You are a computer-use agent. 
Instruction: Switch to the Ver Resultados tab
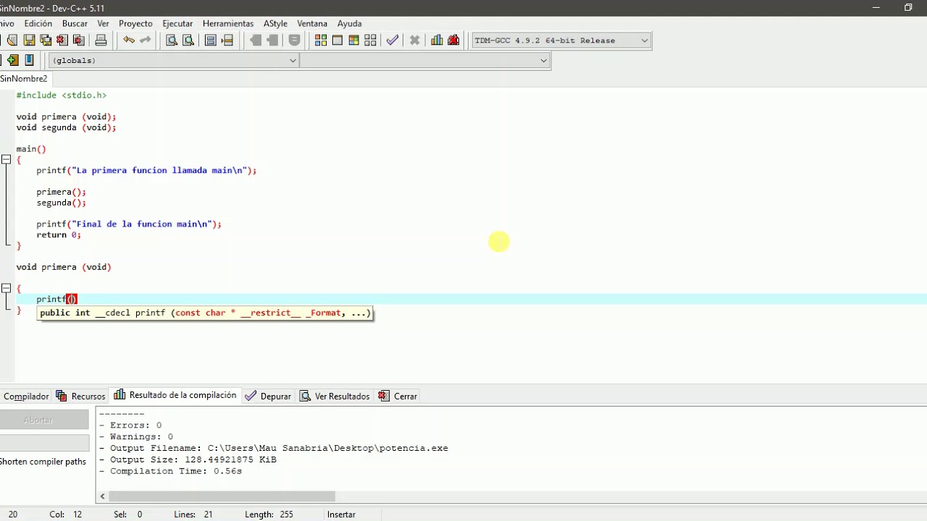(x=335, y=396)
